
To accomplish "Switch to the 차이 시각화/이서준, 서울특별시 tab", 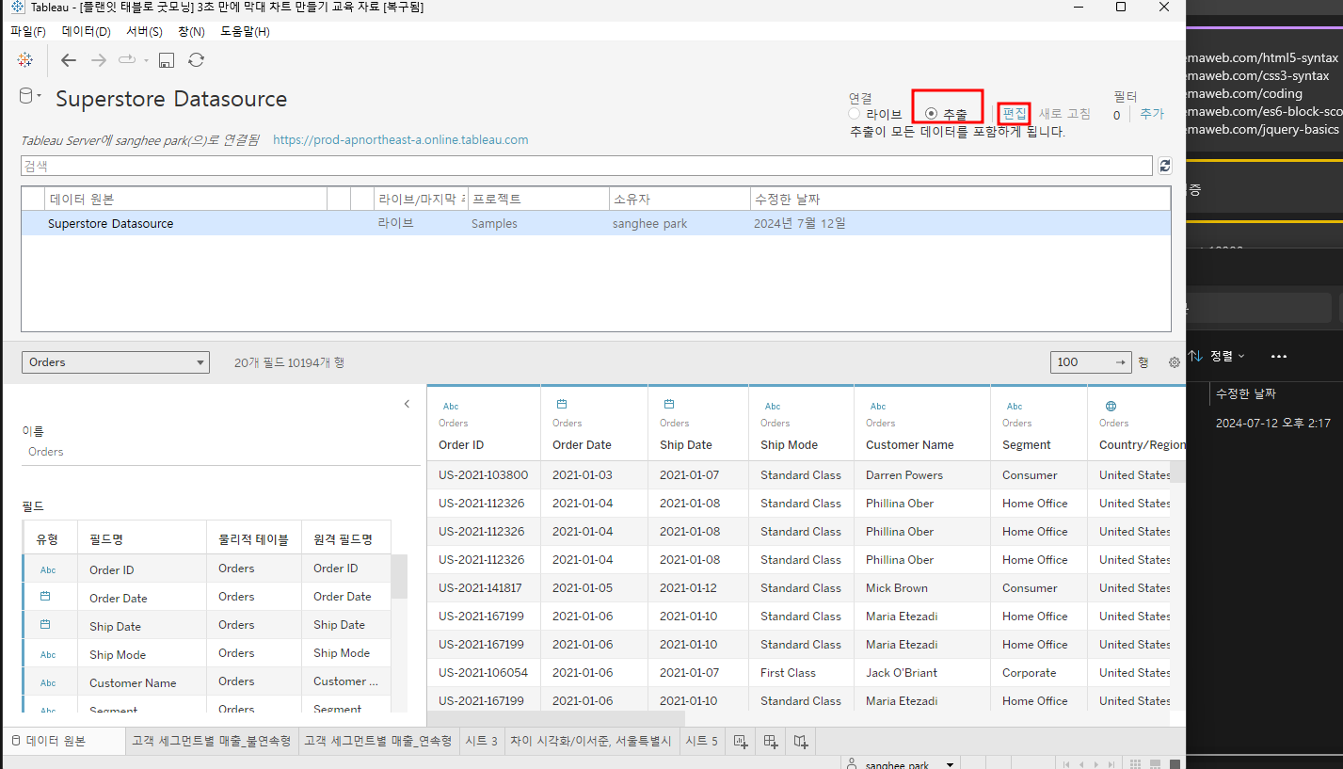I will (x=591, y=742).
